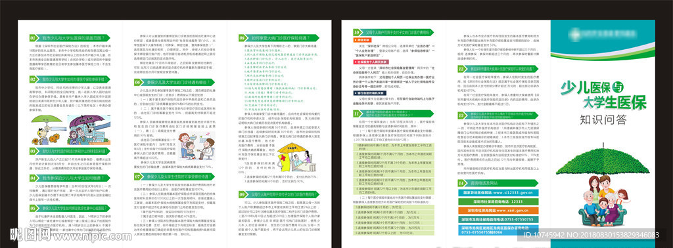Screen dimensions: 673x248
Task: Select the 12 section heading banner
Action: (x=498, y=68)
